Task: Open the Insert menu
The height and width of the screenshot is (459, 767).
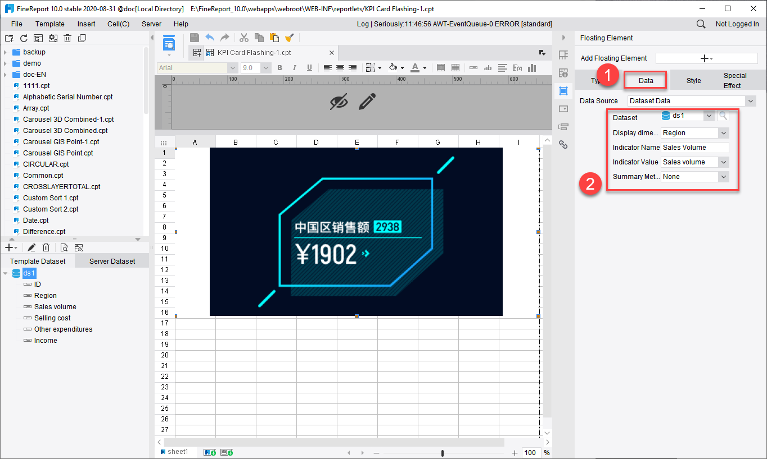Action: [86, 24]
